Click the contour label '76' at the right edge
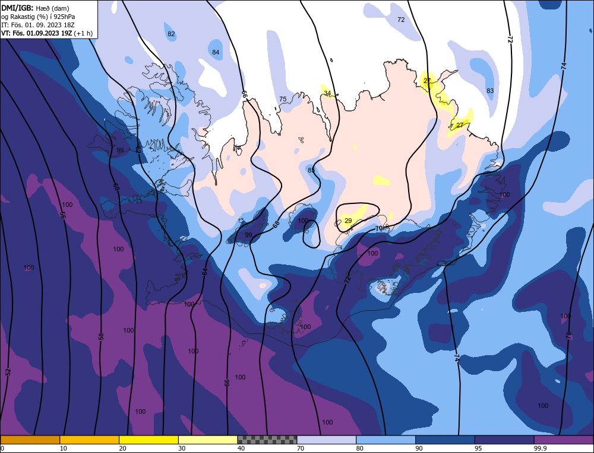 coord(568,335)
